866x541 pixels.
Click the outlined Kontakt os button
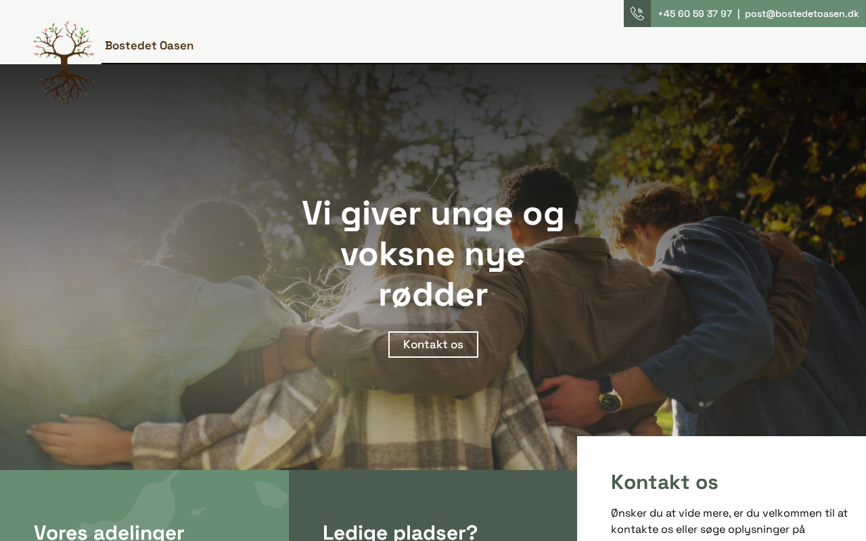(x=433, y=344)
